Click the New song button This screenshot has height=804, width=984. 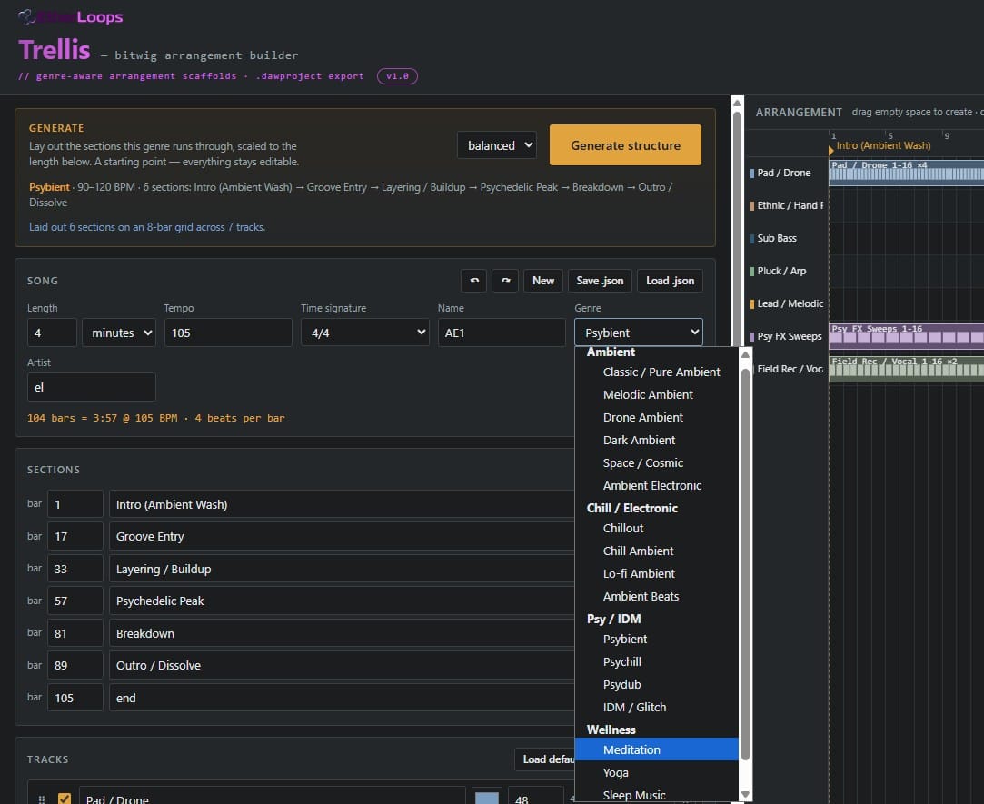click(542, 281)
